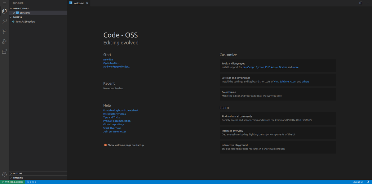Screen dimensions: 372x184
Task: Open the Manage gear settings menu
Action: coord(4,174)
